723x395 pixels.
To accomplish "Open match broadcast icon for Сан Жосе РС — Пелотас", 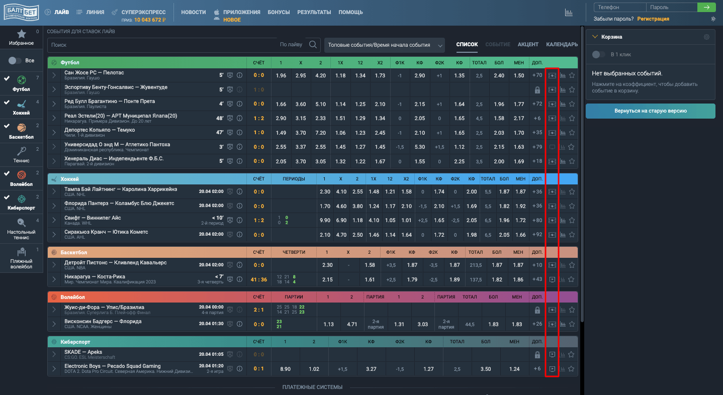I will point(552,75).
